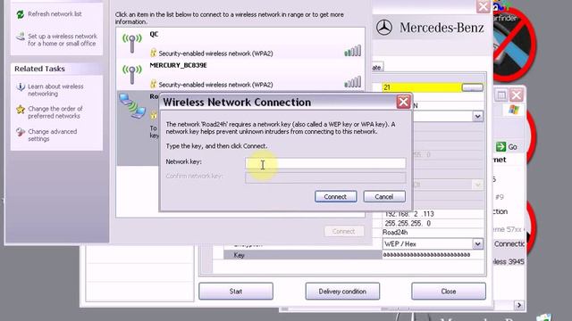Select the QC network name
Viewport: 572px width, 321px height.
click(154, 34)
